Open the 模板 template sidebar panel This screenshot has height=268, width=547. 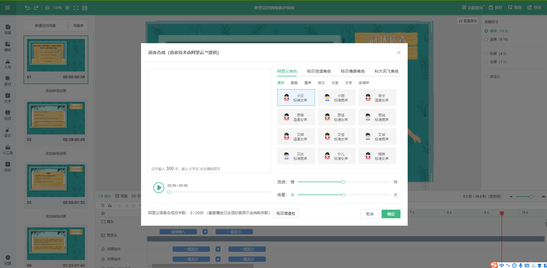[8, 47]
